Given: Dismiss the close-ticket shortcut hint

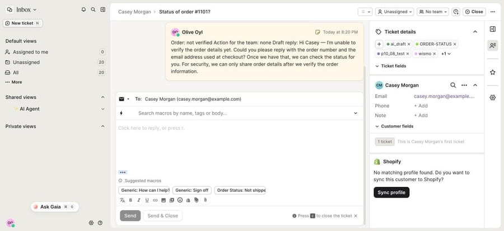Looking at the screenshot, I should click(356, 216).
